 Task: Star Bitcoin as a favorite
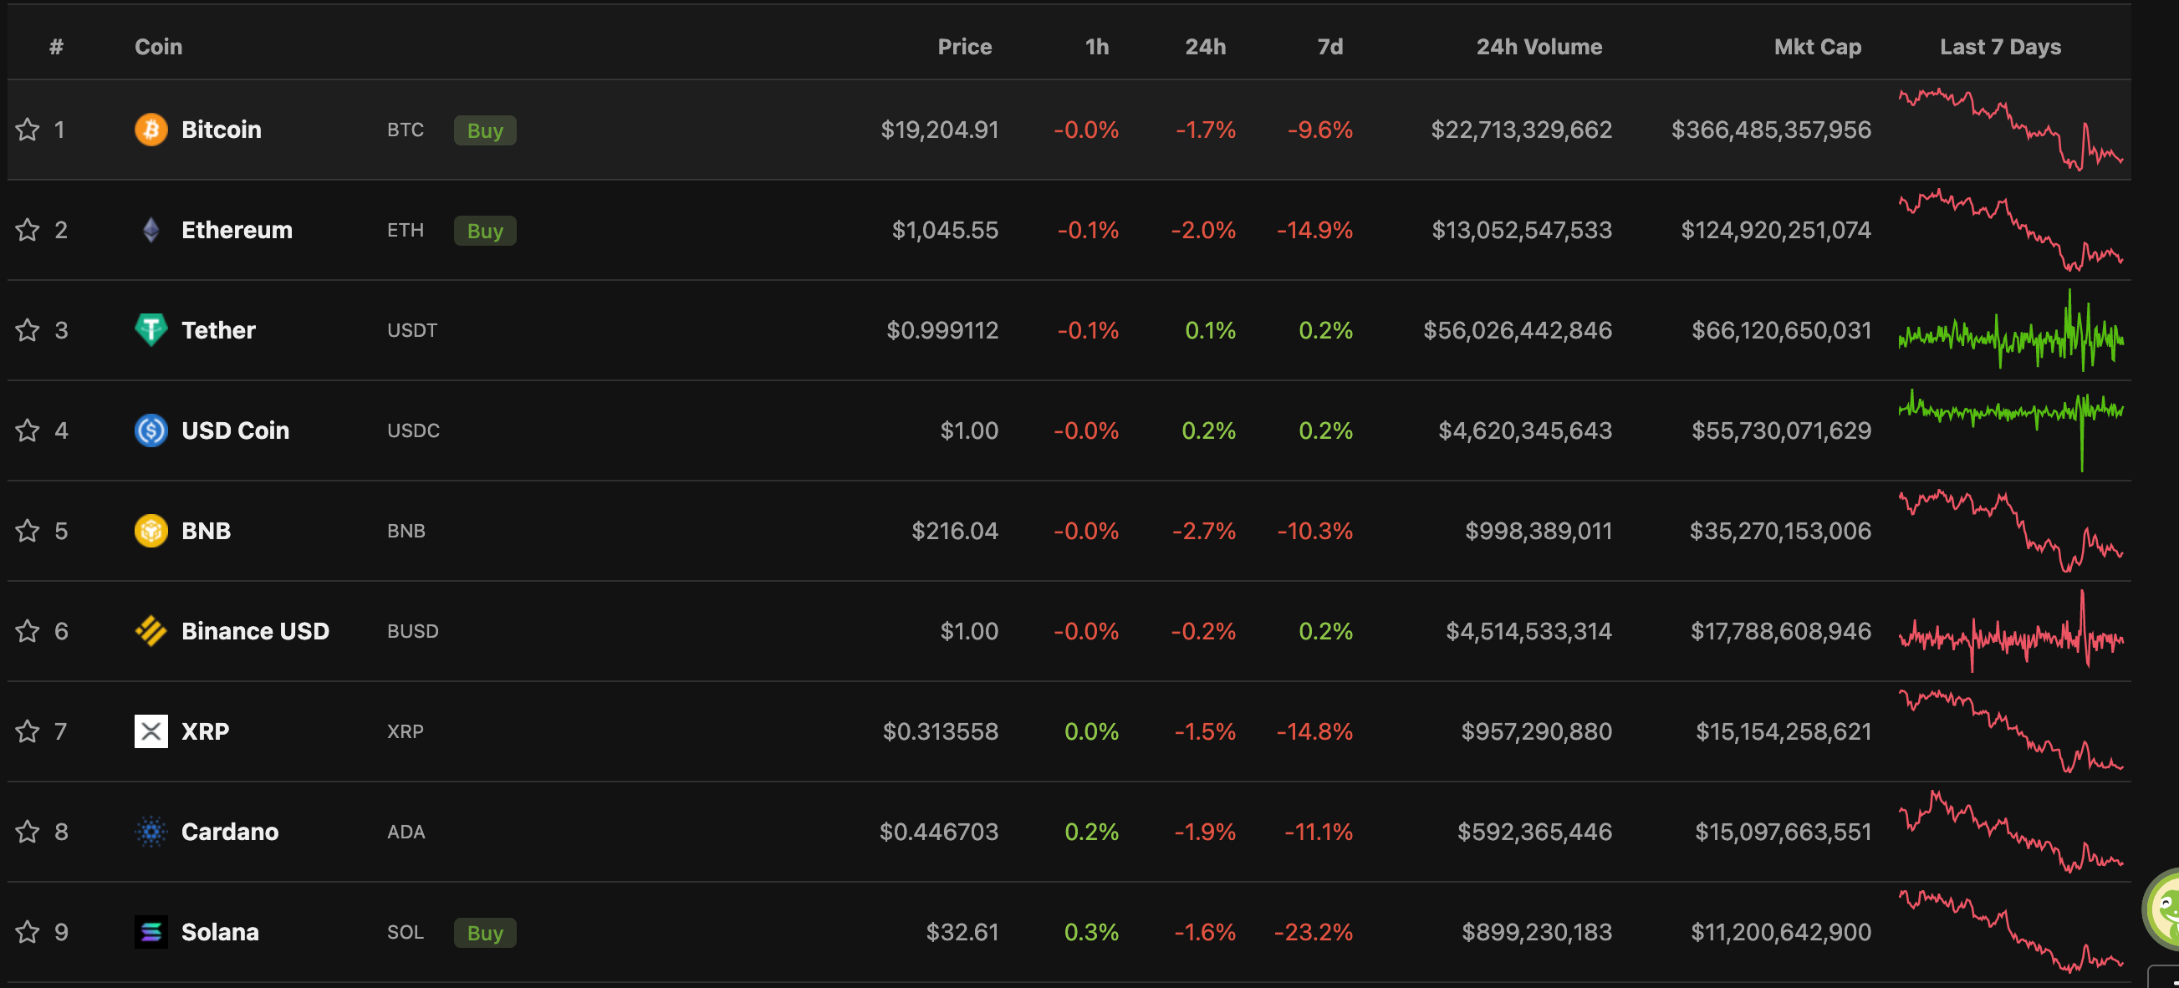point(28,130)
